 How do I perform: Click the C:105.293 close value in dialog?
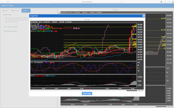tap(68, 22)
